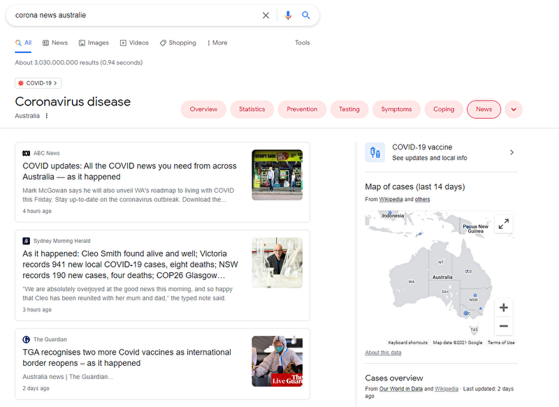Open map Keyboard shortcuts
The width and height of the screenshot is (559, 407).
[408, 343]
